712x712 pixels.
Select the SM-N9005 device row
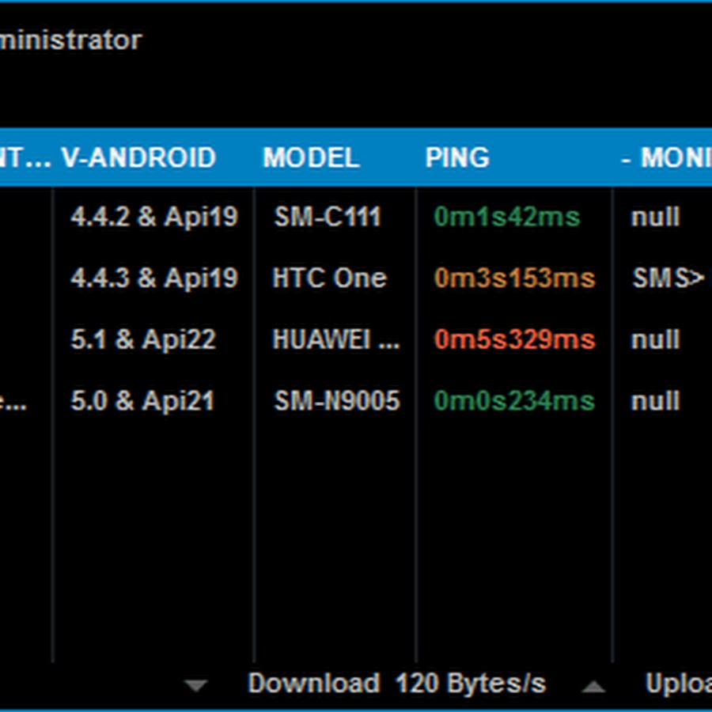[x=356, y=400]
